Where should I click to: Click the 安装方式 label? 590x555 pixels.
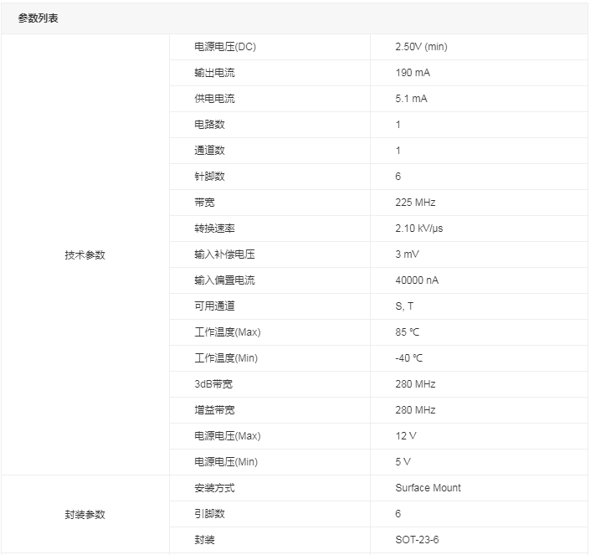[214, 488]
